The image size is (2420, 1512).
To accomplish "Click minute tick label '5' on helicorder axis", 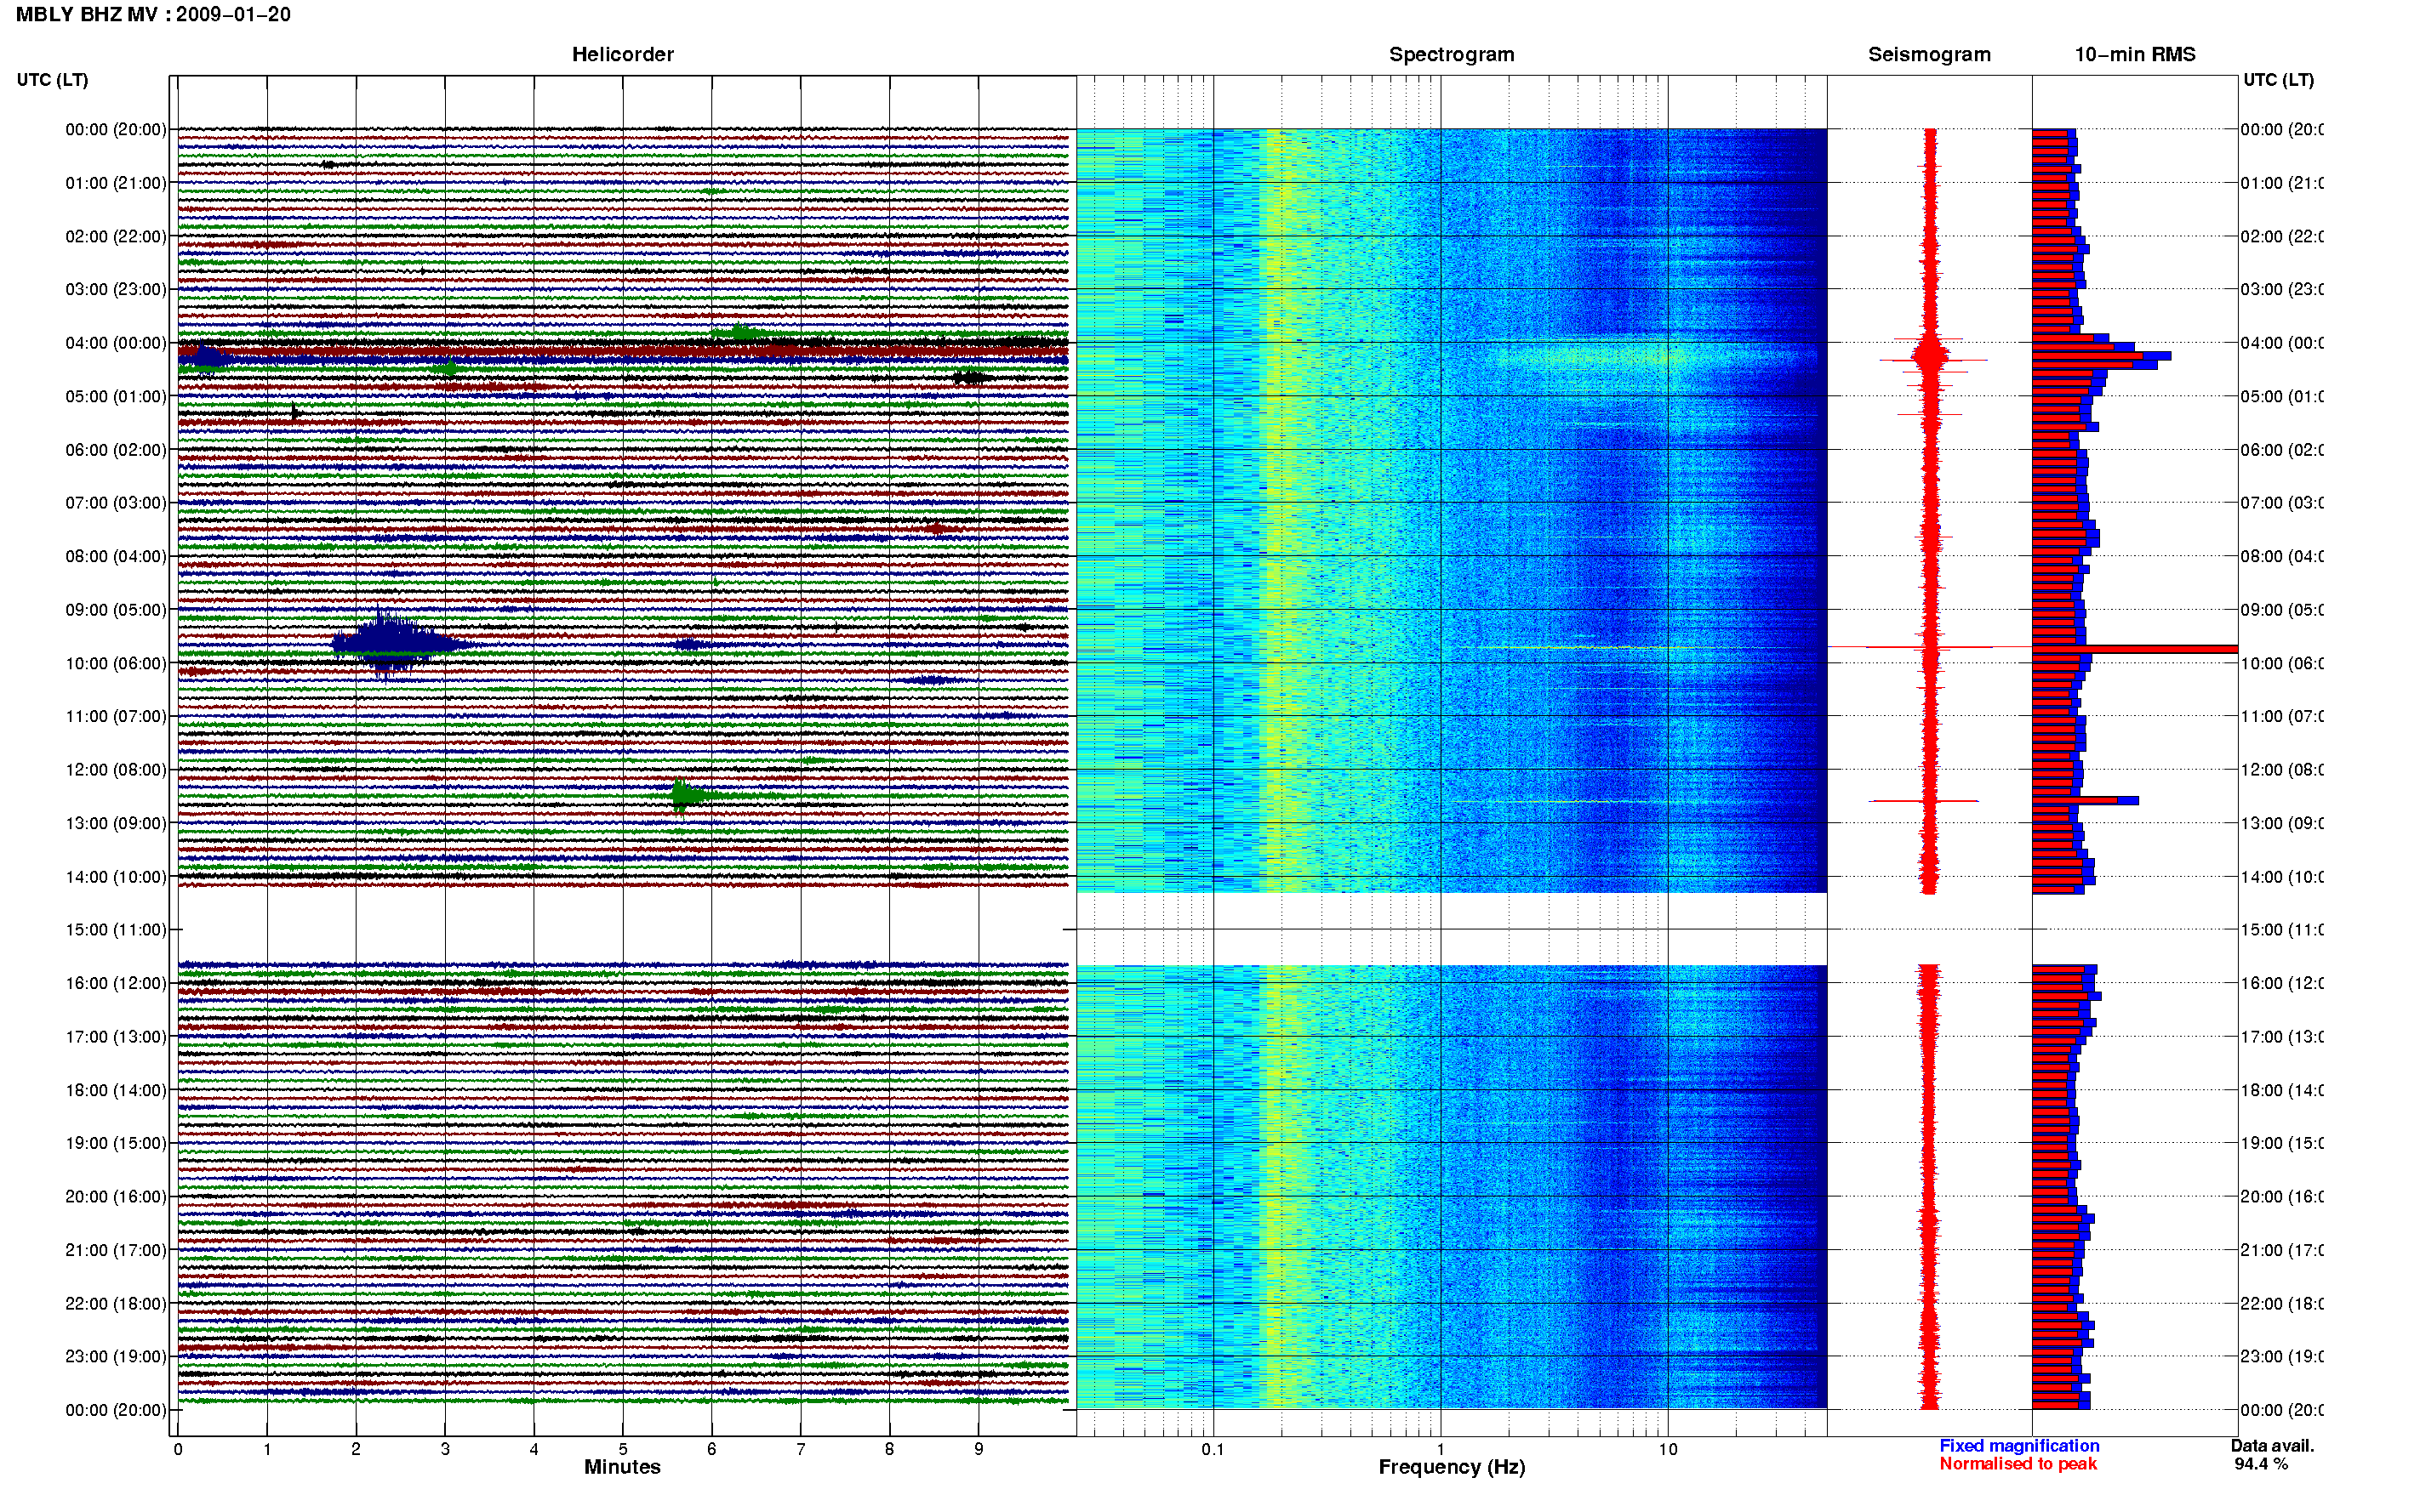I will point(622,1449).
